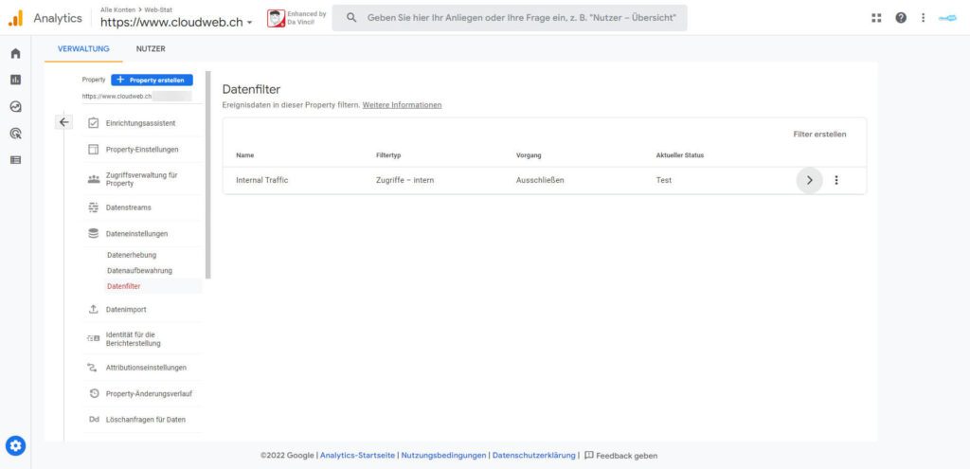Open Analytics-Startseite footer link
Screen dimensions: 970x469
coord(357,456)
